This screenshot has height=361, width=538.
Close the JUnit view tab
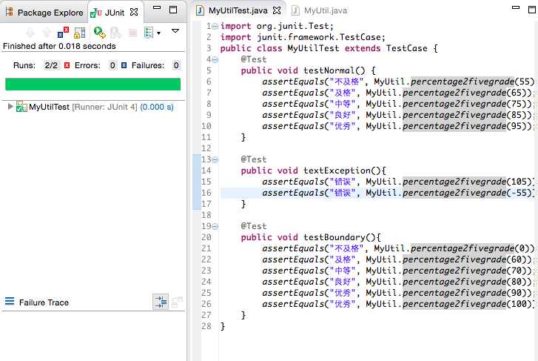click(134, 13)
